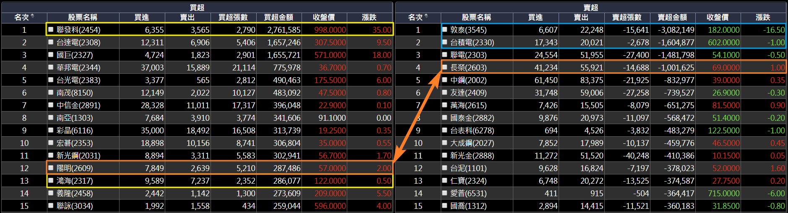Select 愛普(6531) row name

tap(468, 193)
